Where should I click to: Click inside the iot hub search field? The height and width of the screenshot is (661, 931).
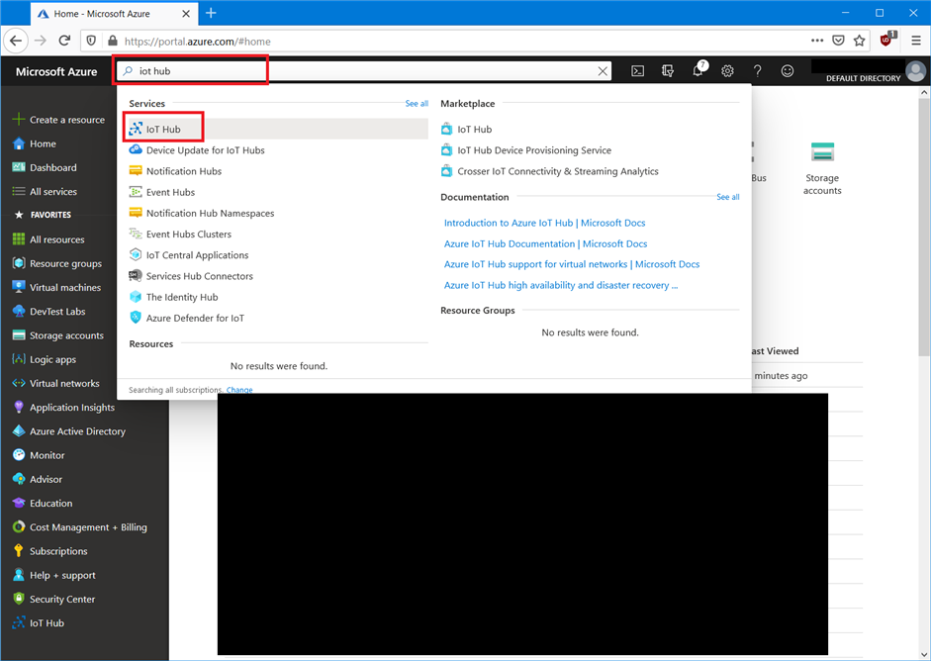pyautogui.click(x=366, y=71)
